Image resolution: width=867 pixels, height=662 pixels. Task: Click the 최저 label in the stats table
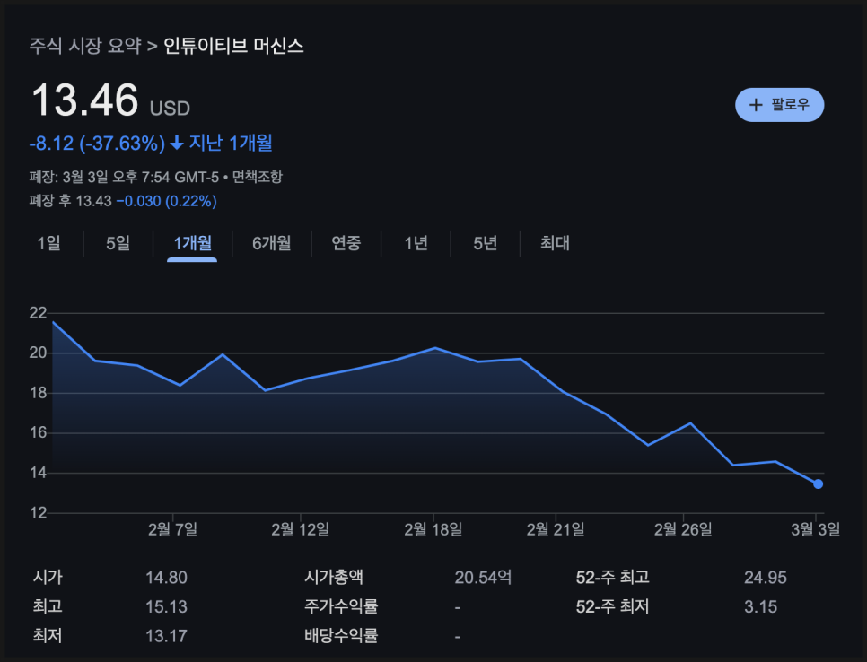tap(48, 636)
